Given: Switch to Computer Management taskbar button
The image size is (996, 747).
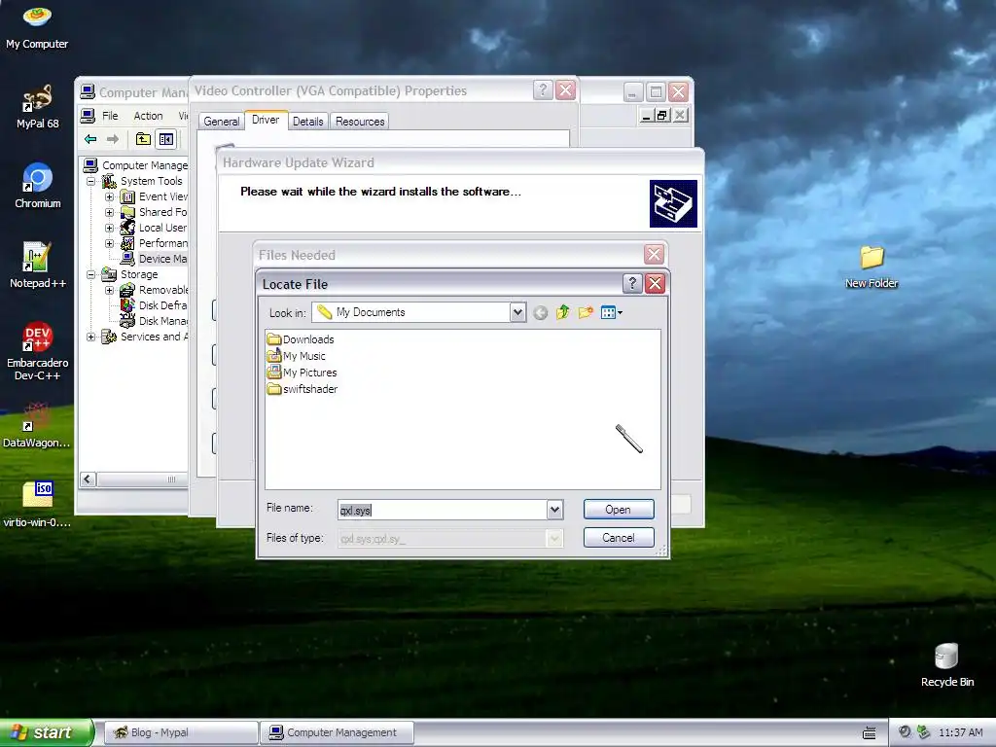Looking at the screenshot, I should 337,732.
